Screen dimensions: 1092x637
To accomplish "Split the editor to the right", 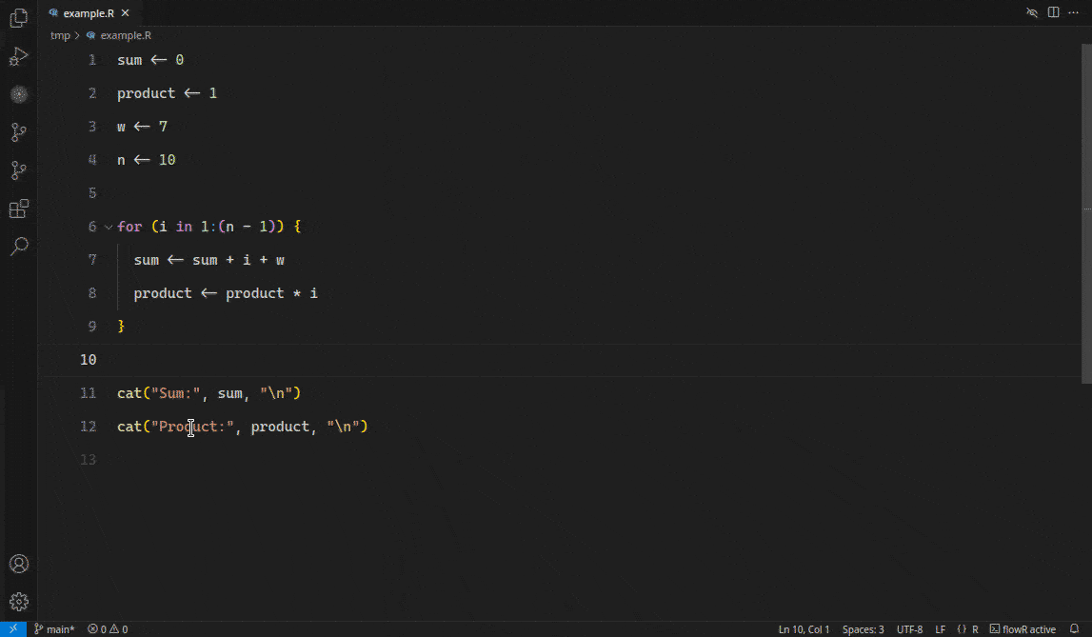I will click(x=1052, y=12).
